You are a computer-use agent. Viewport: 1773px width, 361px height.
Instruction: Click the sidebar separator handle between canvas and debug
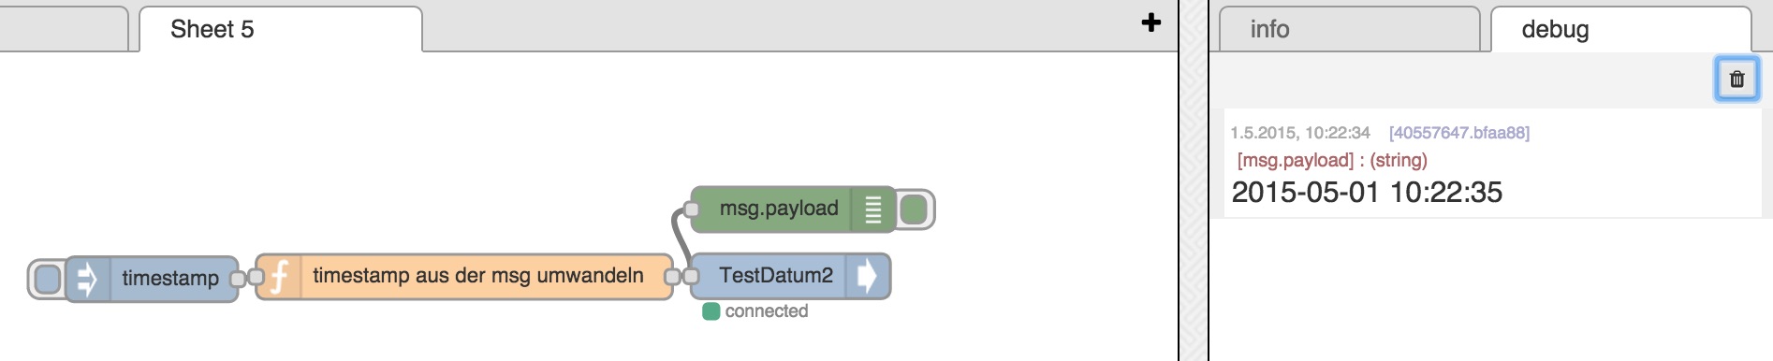tap(1194, 180)
